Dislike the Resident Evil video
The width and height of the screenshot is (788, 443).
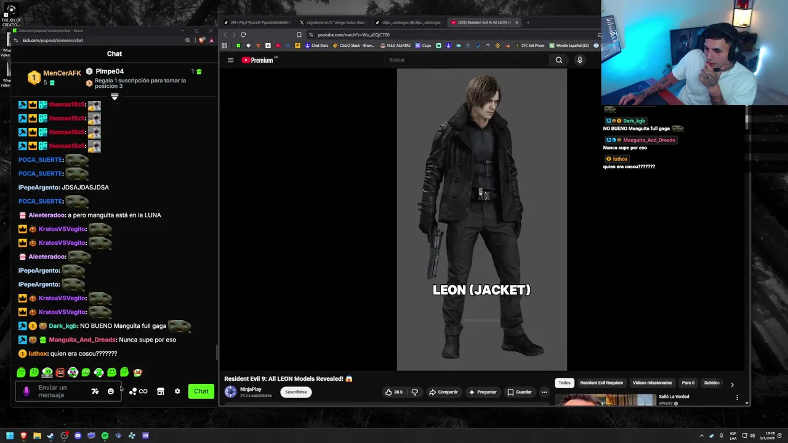[x=414, y=392]
